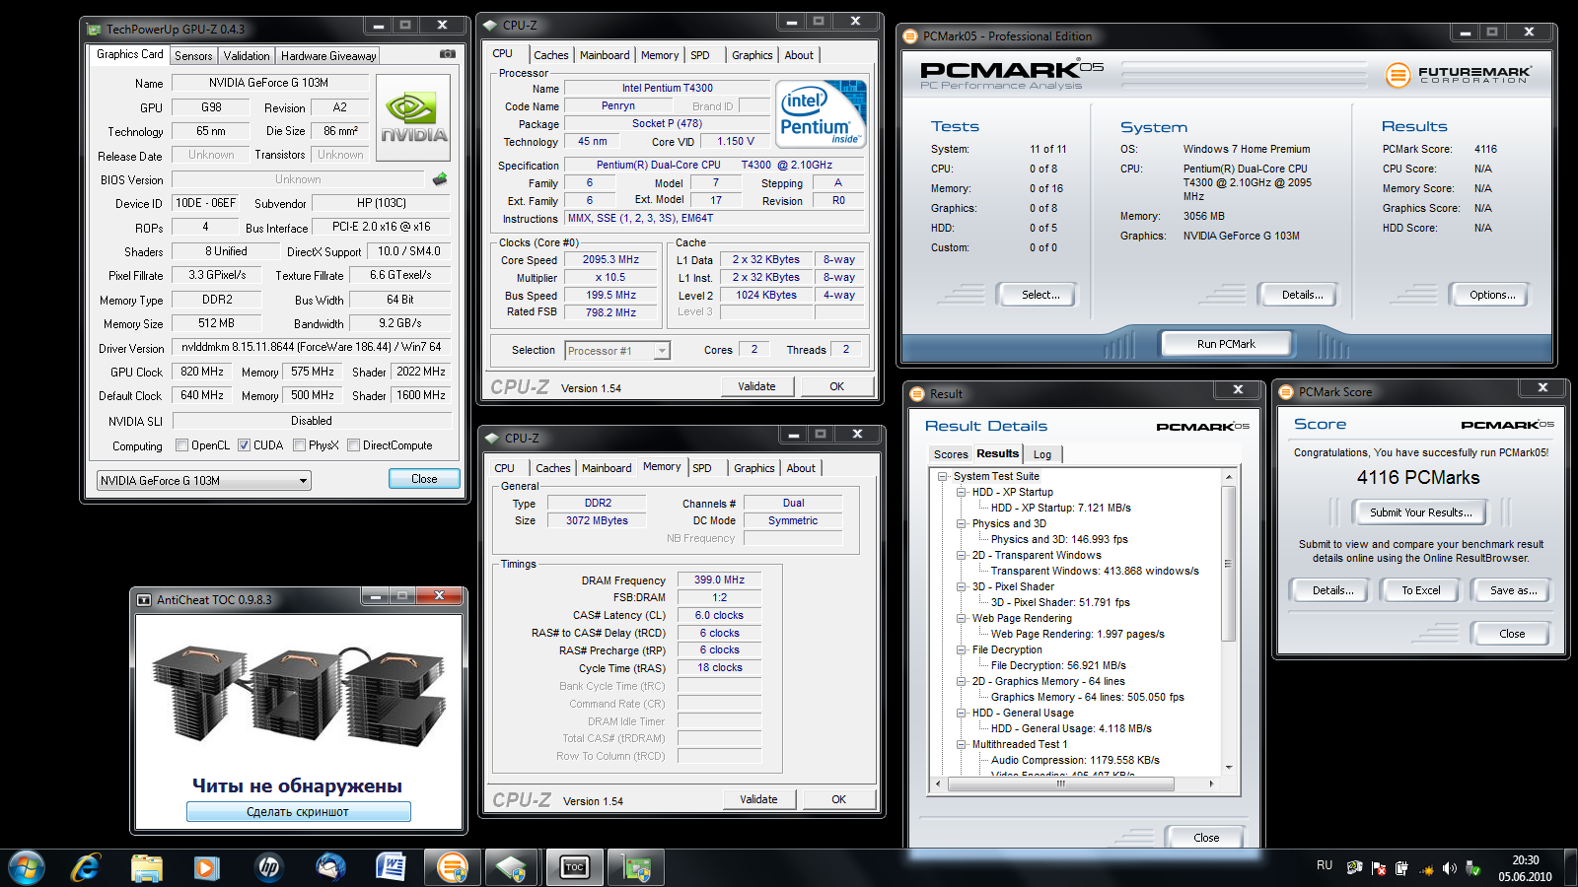The image size is (1578, 887).
Task: Click the wireless network tray icon
Action: [x=1425, y=868]
